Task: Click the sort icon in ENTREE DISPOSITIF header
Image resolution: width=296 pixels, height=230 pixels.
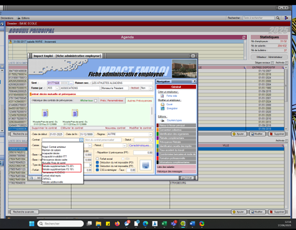Action: [283, 67]
